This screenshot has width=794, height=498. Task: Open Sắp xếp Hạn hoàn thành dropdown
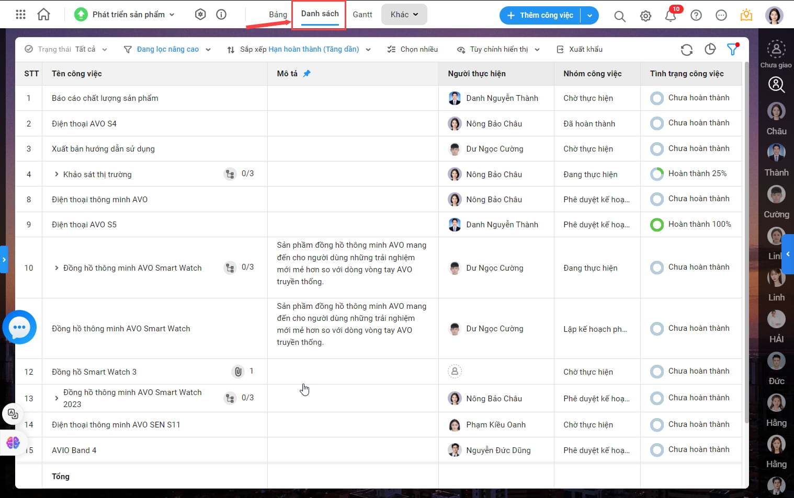tap(299, 49)
